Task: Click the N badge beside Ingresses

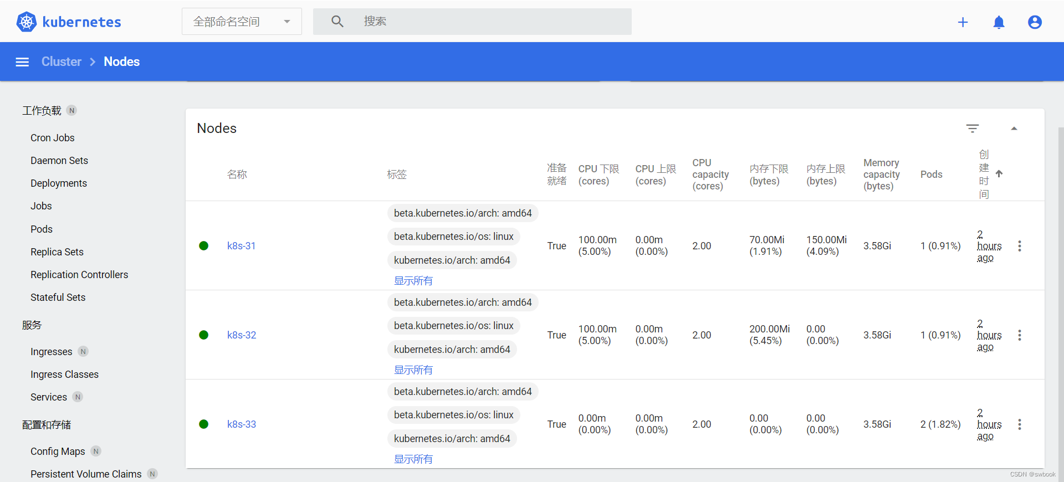Action: [x=83, y=351]
